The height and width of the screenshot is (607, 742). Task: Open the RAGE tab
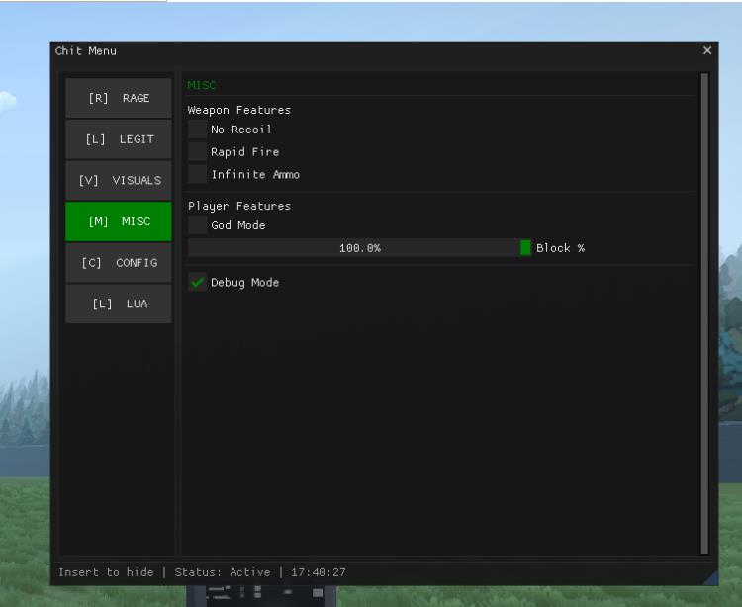119,98
